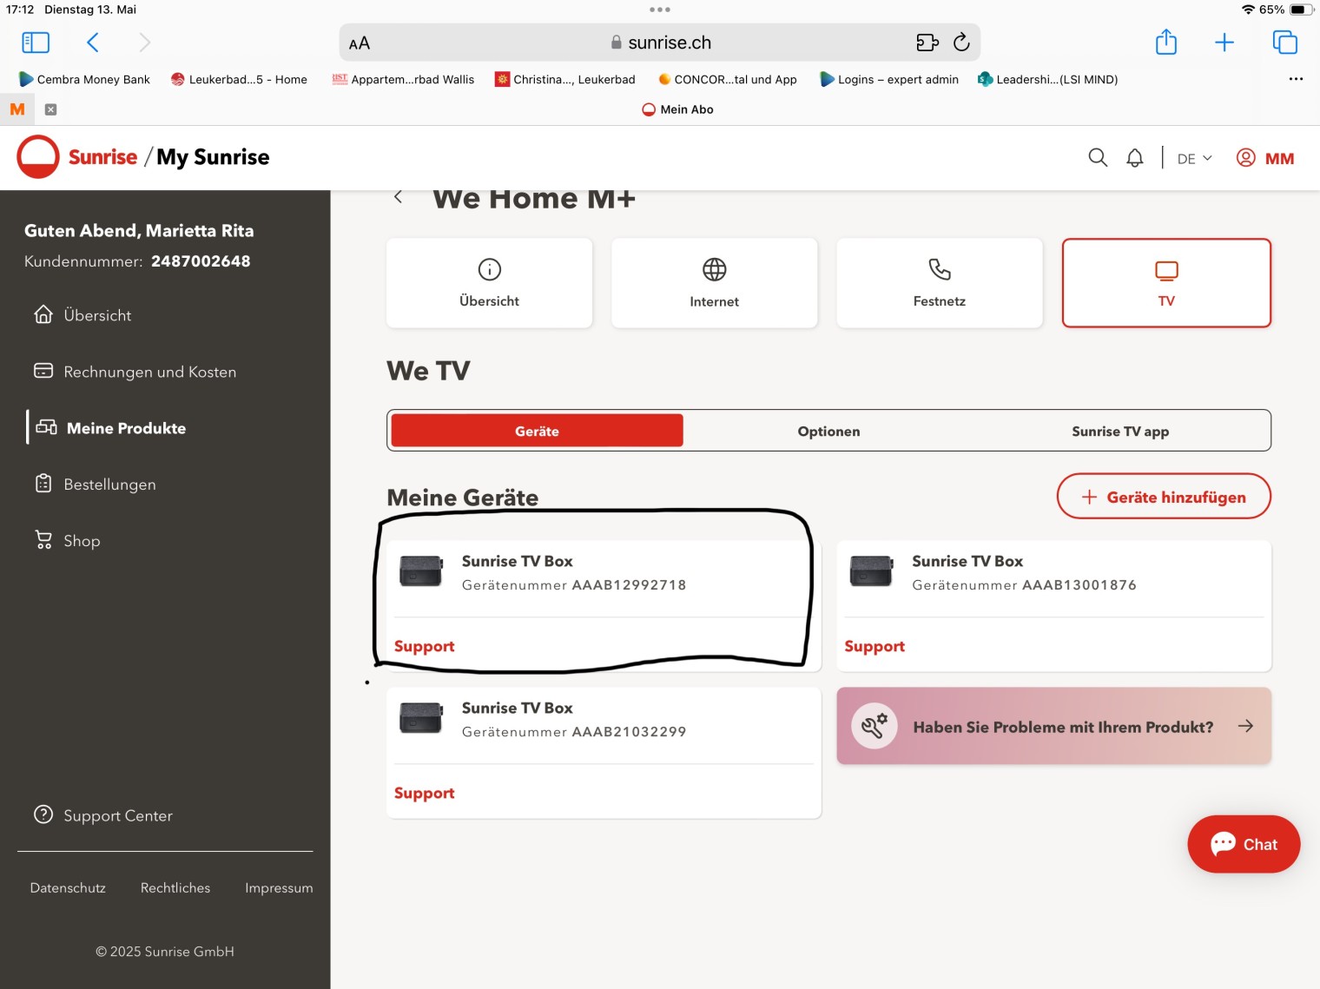The width and height of the screenshot is (1320, 989).
Task: Select the Internet product card
Action: tap(714, 283)
